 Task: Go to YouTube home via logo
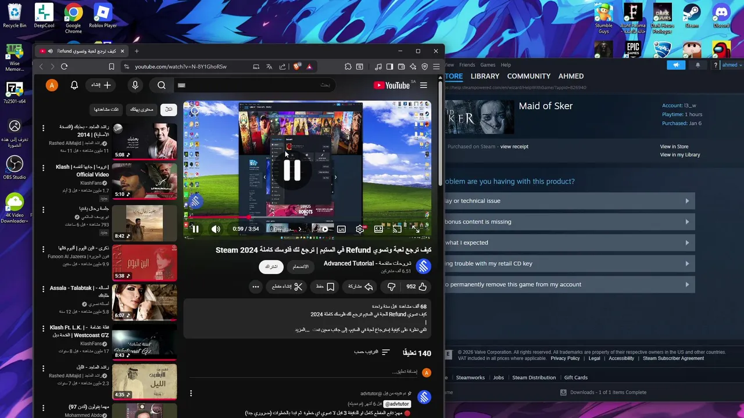tap(392, 85)
